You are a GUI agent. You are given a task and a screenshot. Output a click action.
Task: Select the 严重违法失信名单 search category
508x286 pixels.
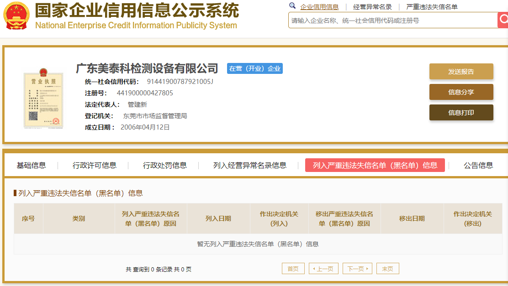[432, 7]
